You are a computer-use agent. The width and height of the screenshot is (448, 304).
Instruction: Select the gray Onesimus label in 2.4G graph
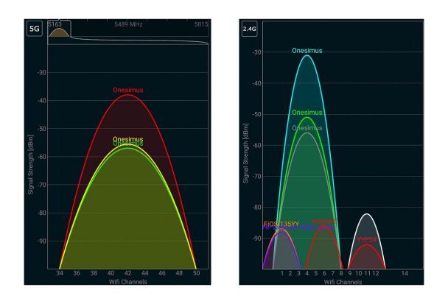click(307, 128)
